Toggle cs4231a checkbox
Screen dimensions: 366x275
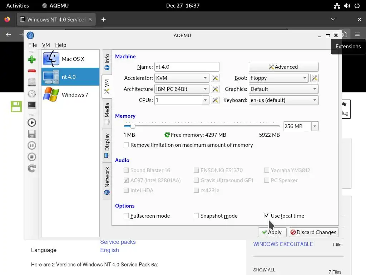(196, 190)
